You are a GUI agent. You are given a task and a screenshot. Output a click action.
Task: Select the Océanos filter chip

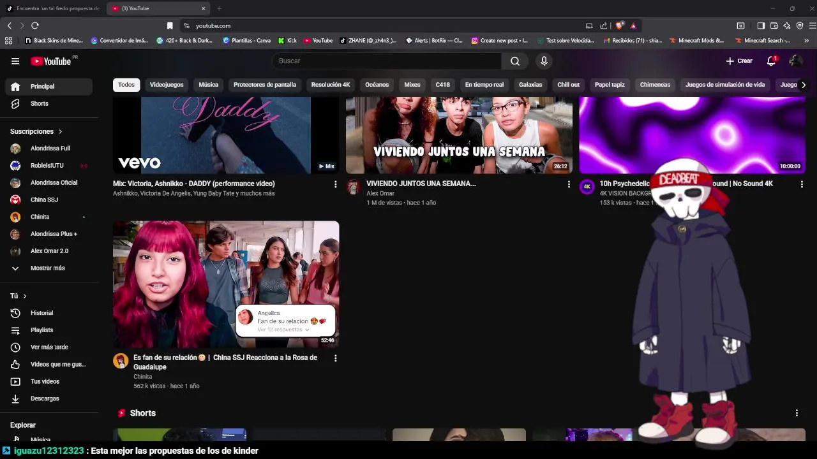point(377,85)
